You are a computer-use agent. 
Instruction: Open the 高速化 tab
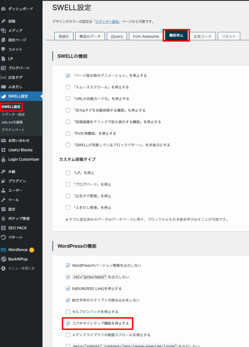(64, 36)
